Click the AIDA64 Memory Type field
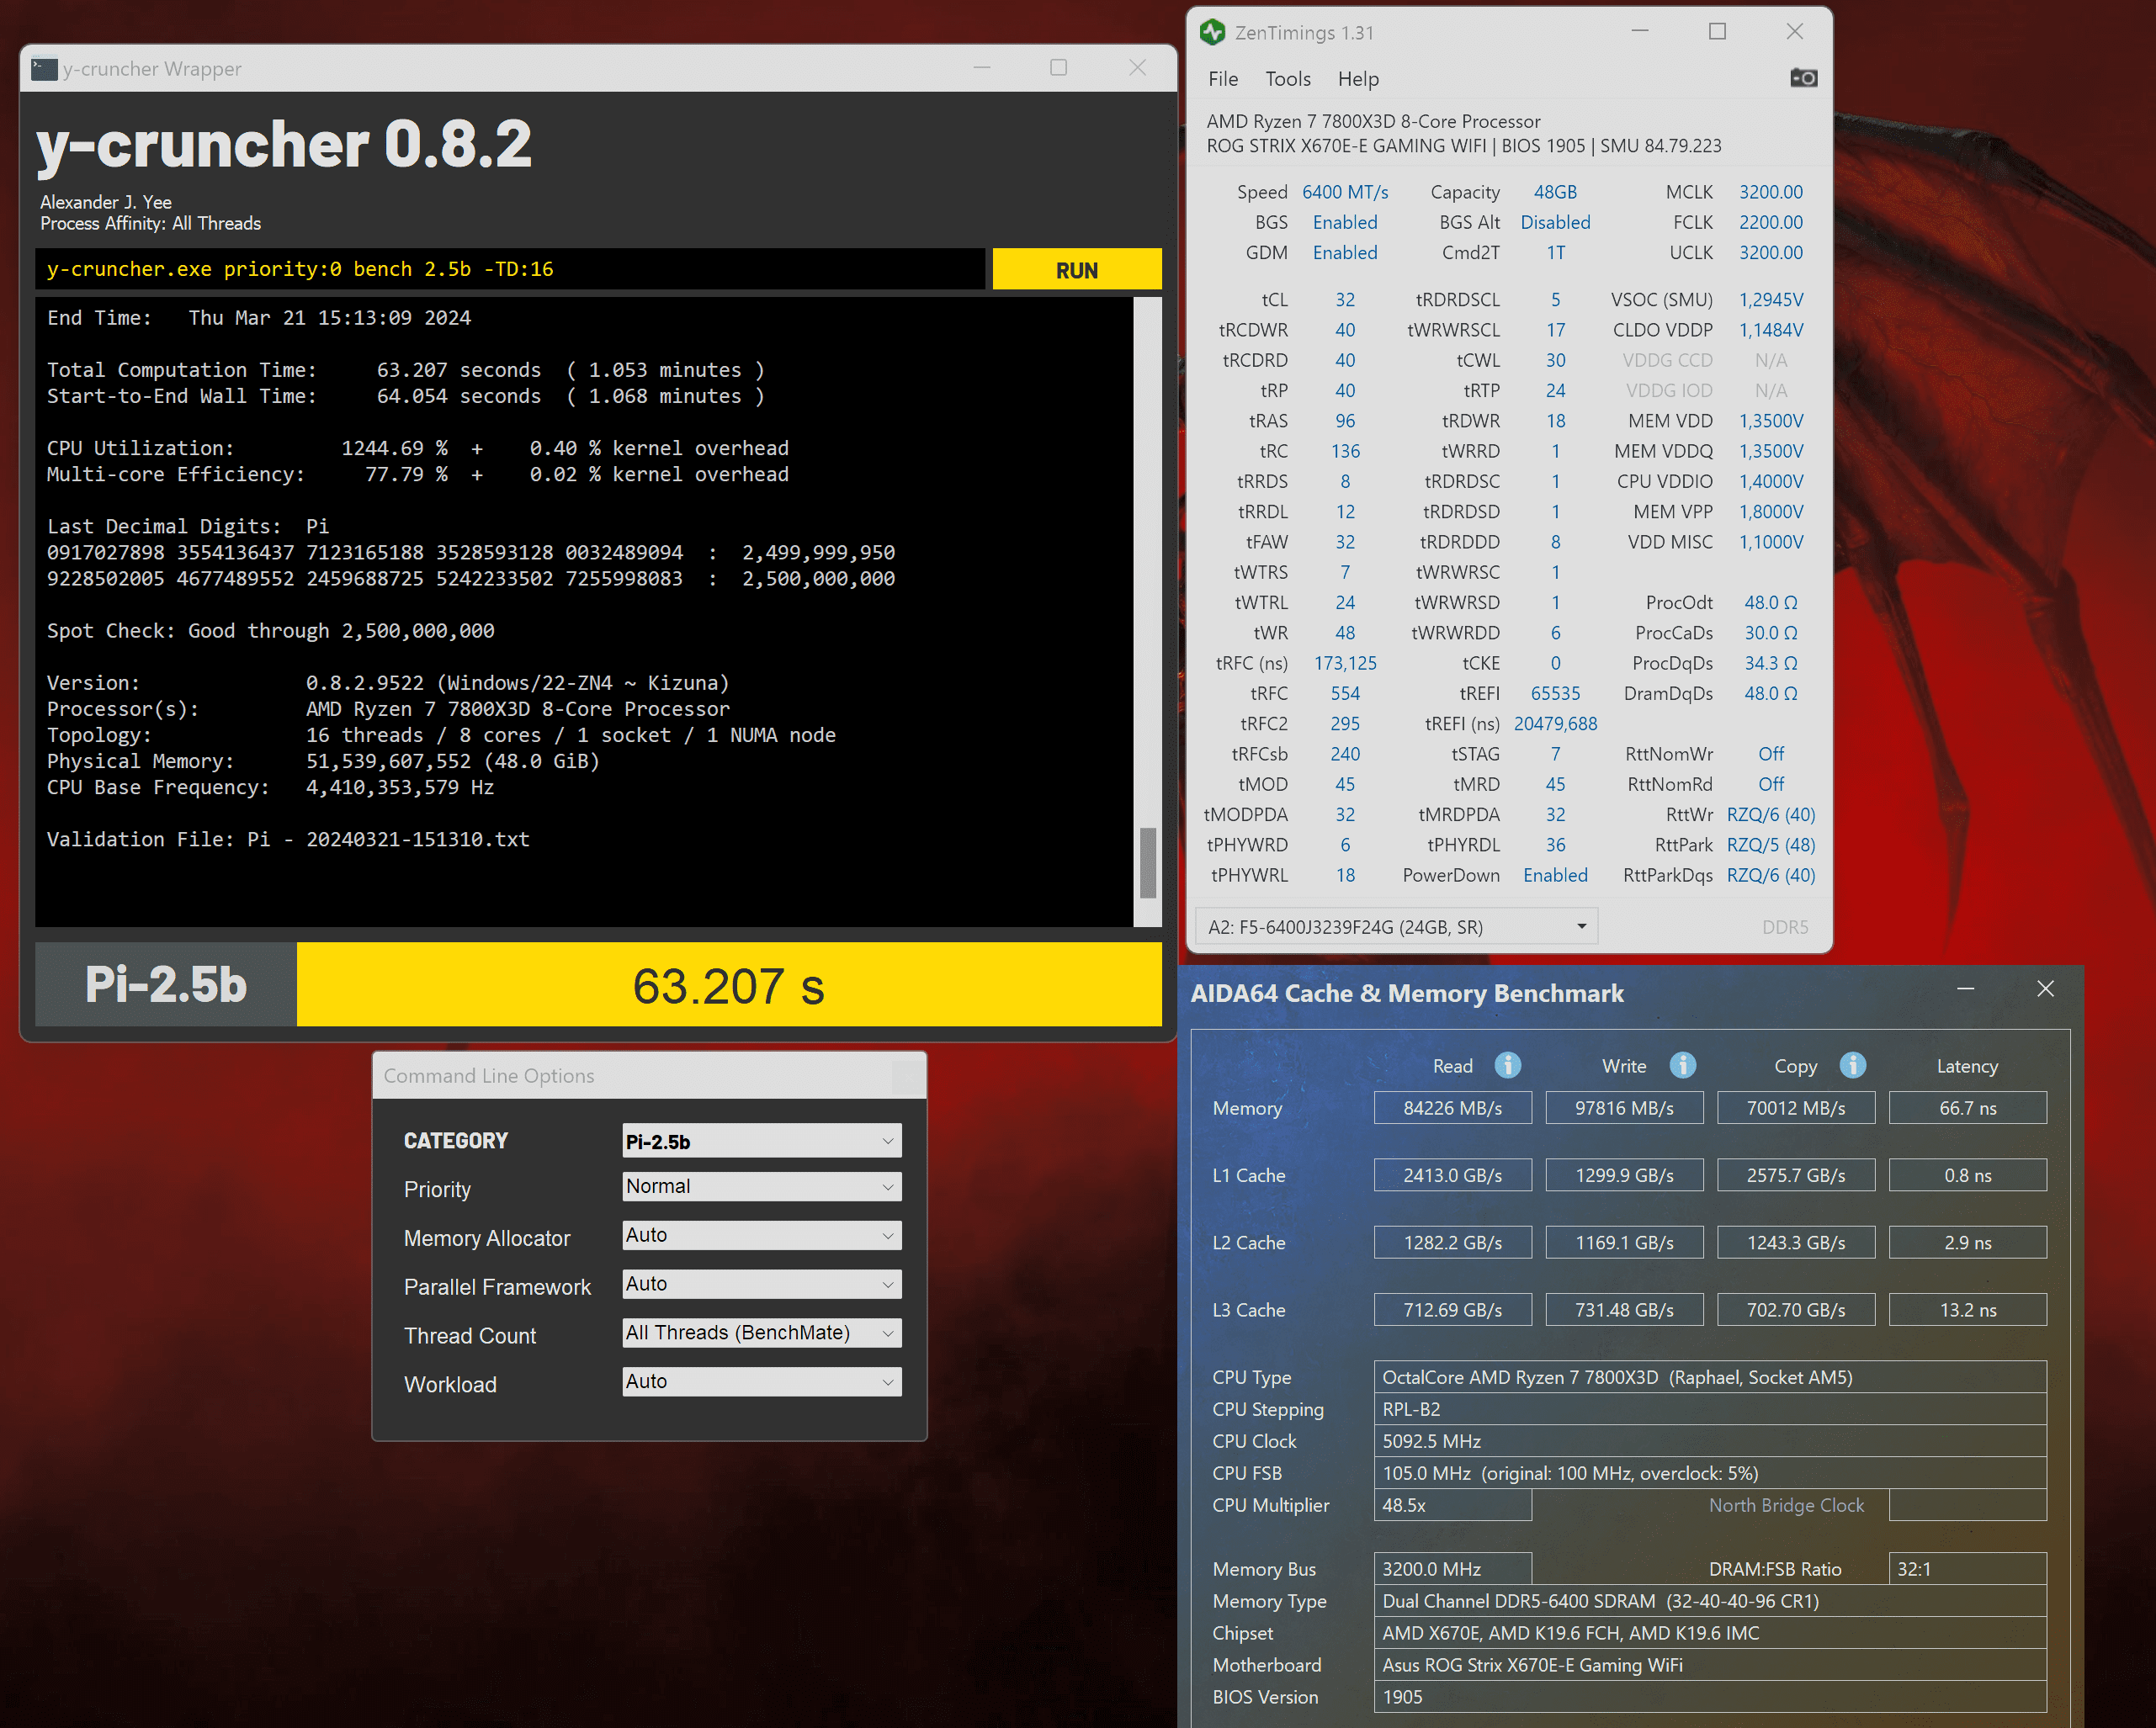 coord(1710,1601)
